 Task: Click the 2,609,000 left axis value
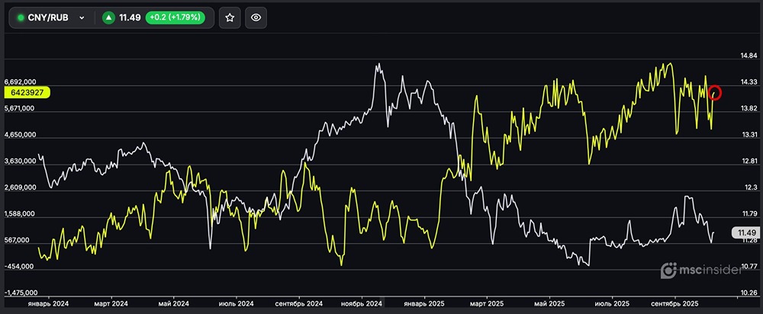coord(19,187)
